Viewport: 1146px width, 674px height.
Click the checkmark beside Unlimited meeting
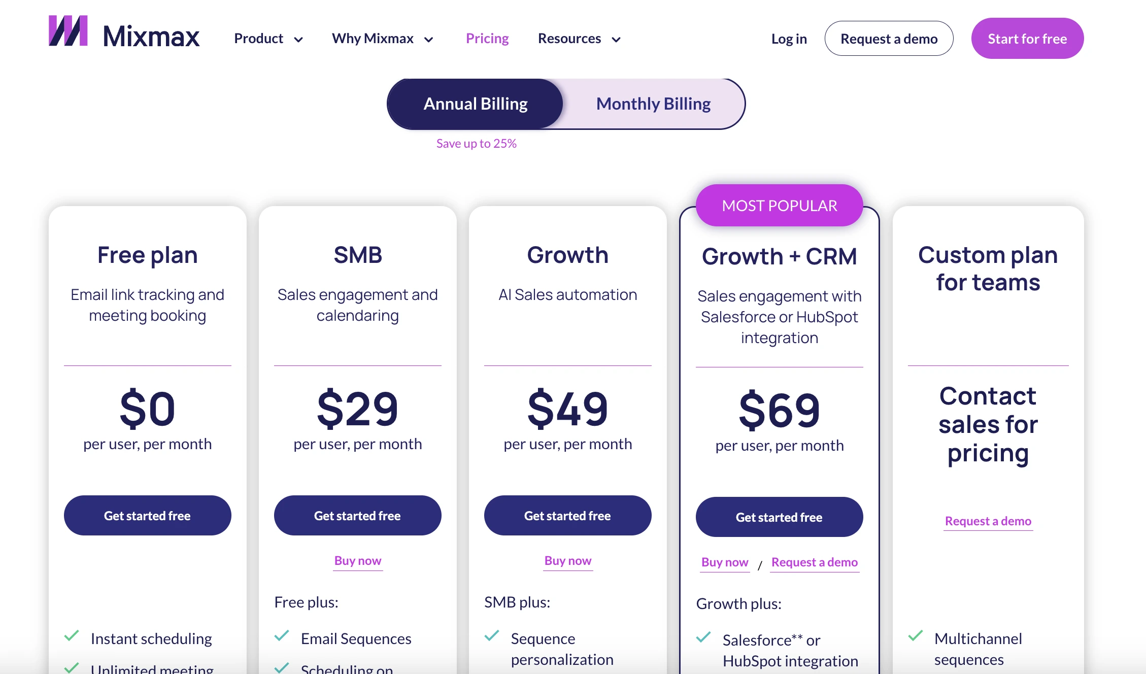[x=72, y=666]
